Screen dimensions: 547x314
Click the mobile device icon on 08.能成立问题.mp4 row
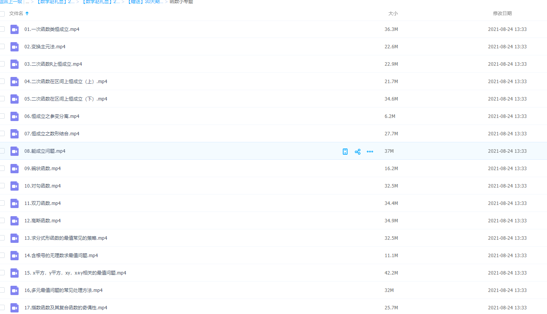(345, 152)
